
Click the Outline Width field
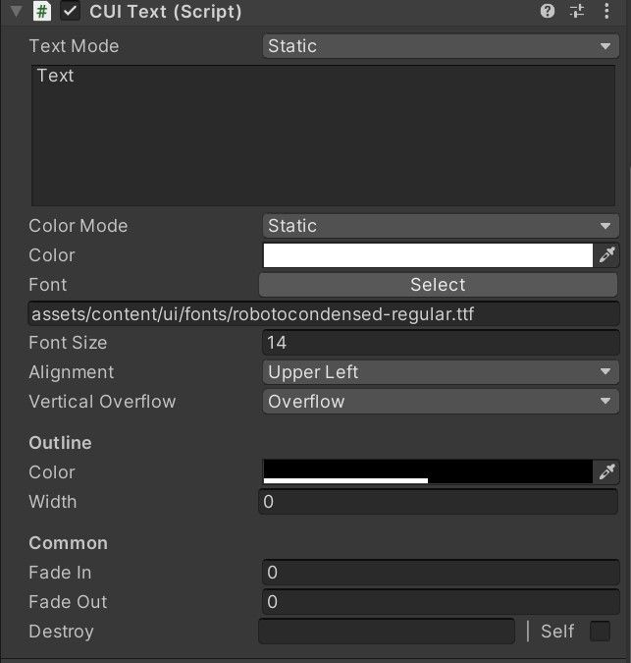[x=438, y=502]
